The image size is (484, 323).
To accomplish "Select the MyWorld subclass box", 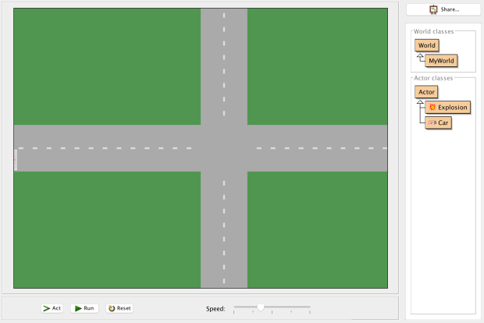I will 441,60.
